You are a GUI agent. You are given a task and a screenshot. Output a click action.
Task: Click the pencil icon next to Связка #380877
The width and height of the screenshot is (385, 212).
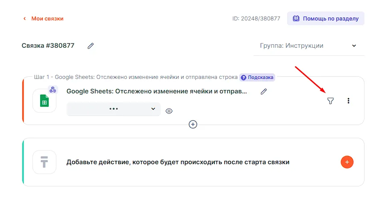pyautogui.click(x=91, y=46)
